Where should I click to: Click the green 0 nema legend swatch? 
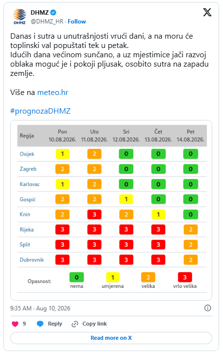(76, 277)
